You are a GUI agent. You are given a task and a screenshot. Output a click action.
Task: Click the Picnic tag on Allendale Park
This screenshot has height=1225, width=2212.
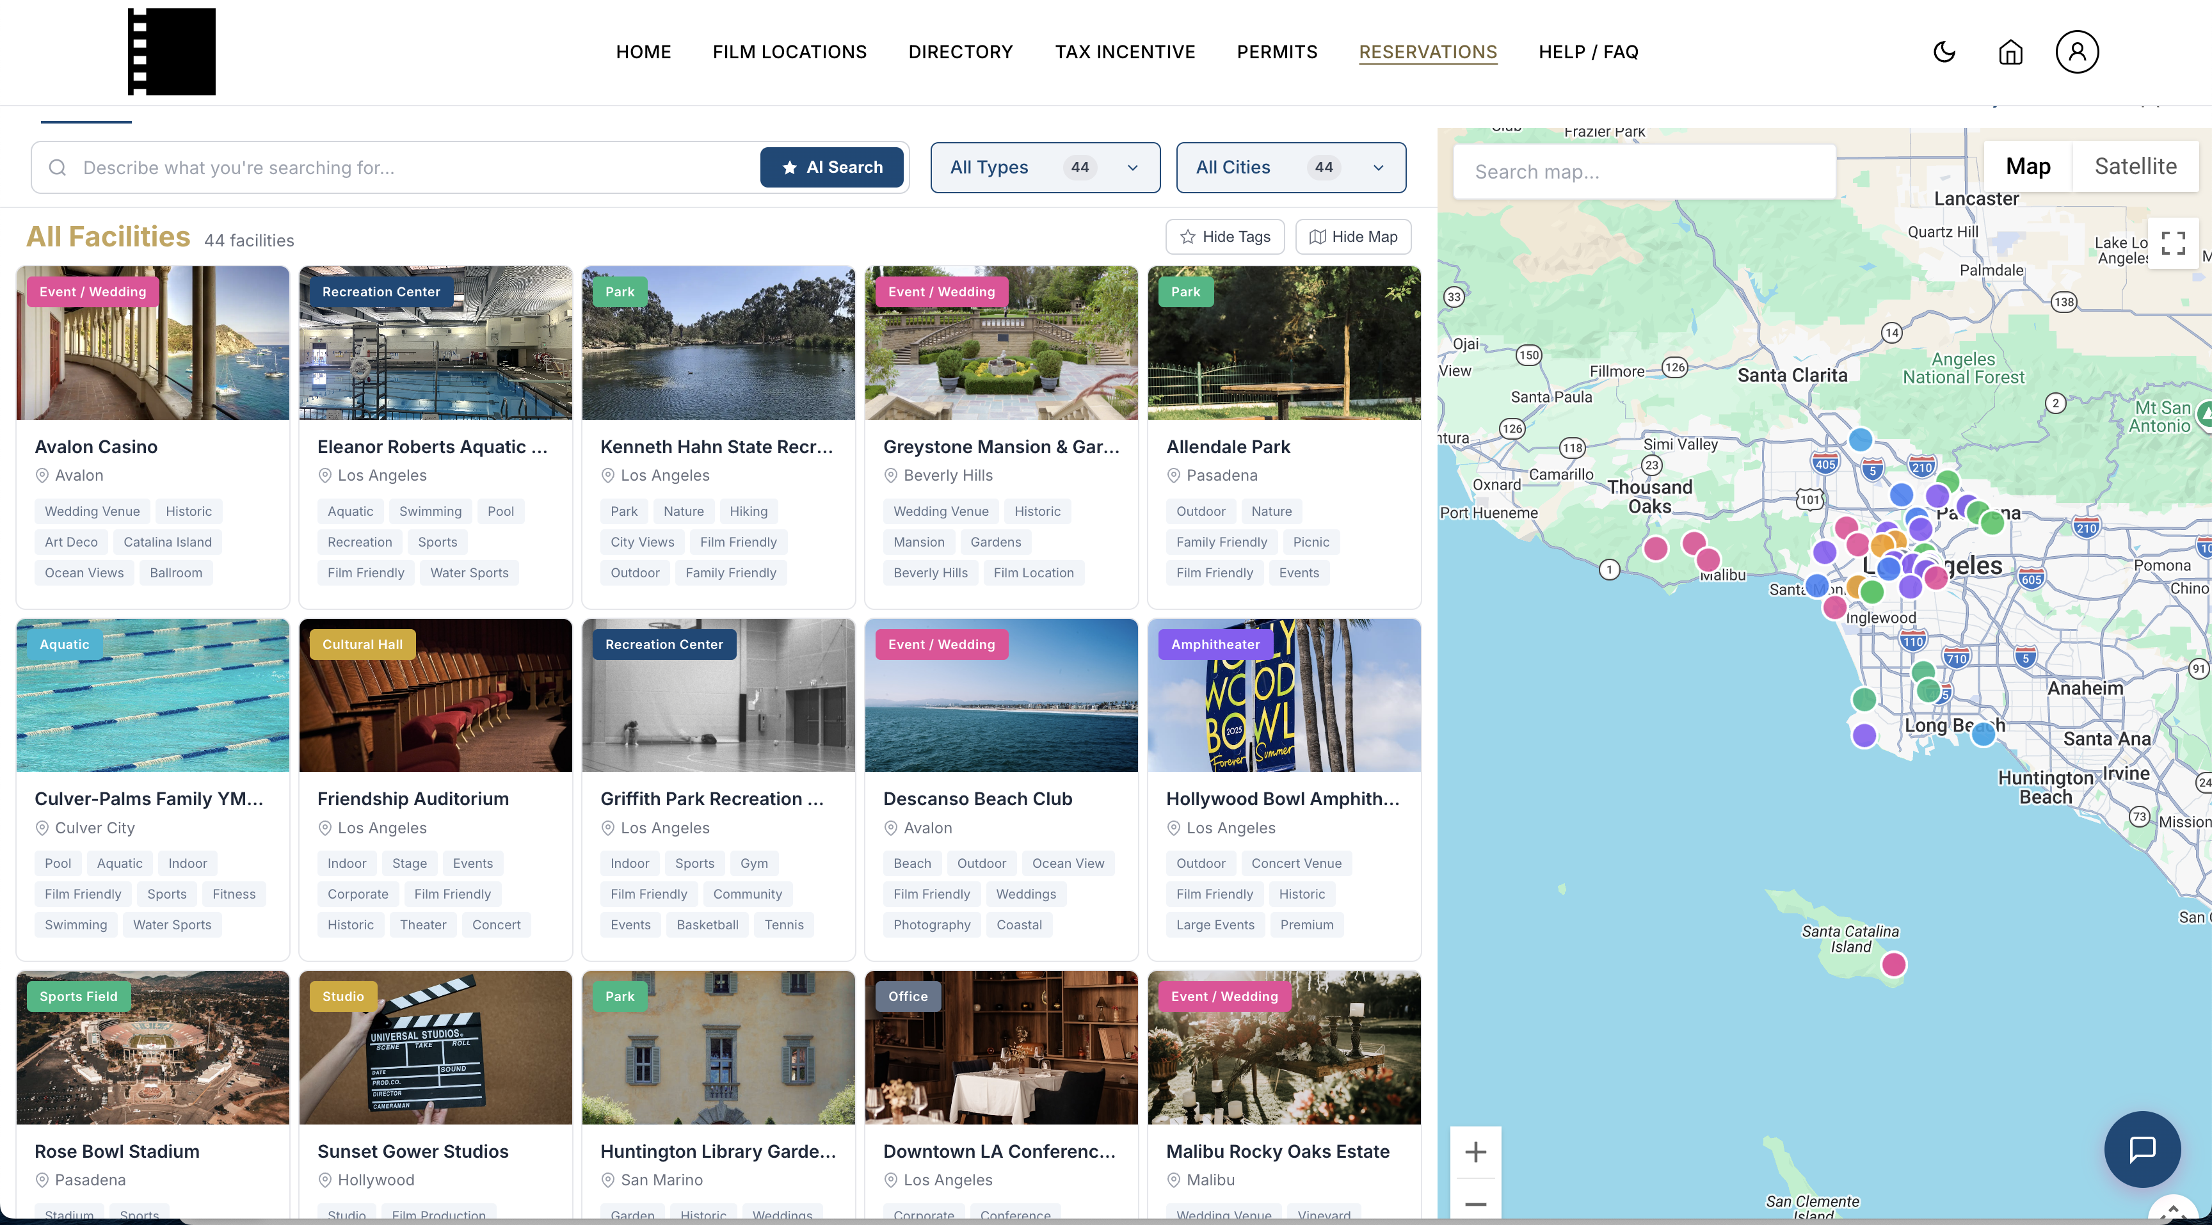[x=1310, y=541]
